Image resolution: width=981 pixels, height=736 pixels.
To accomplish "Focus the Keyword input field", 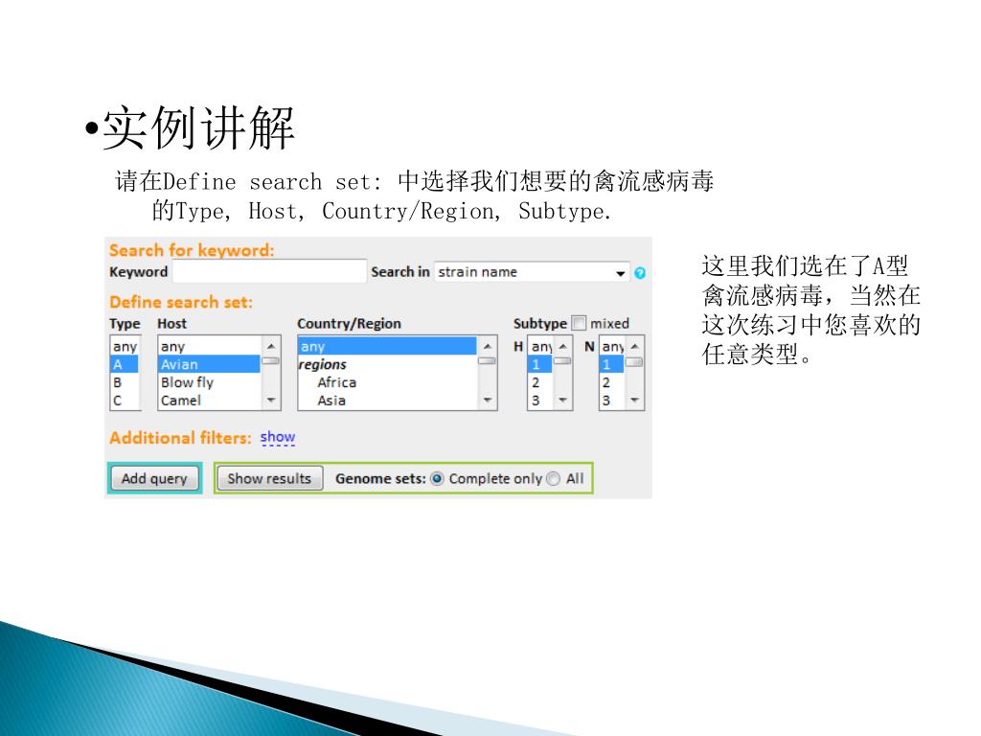I will click(269, 271).
